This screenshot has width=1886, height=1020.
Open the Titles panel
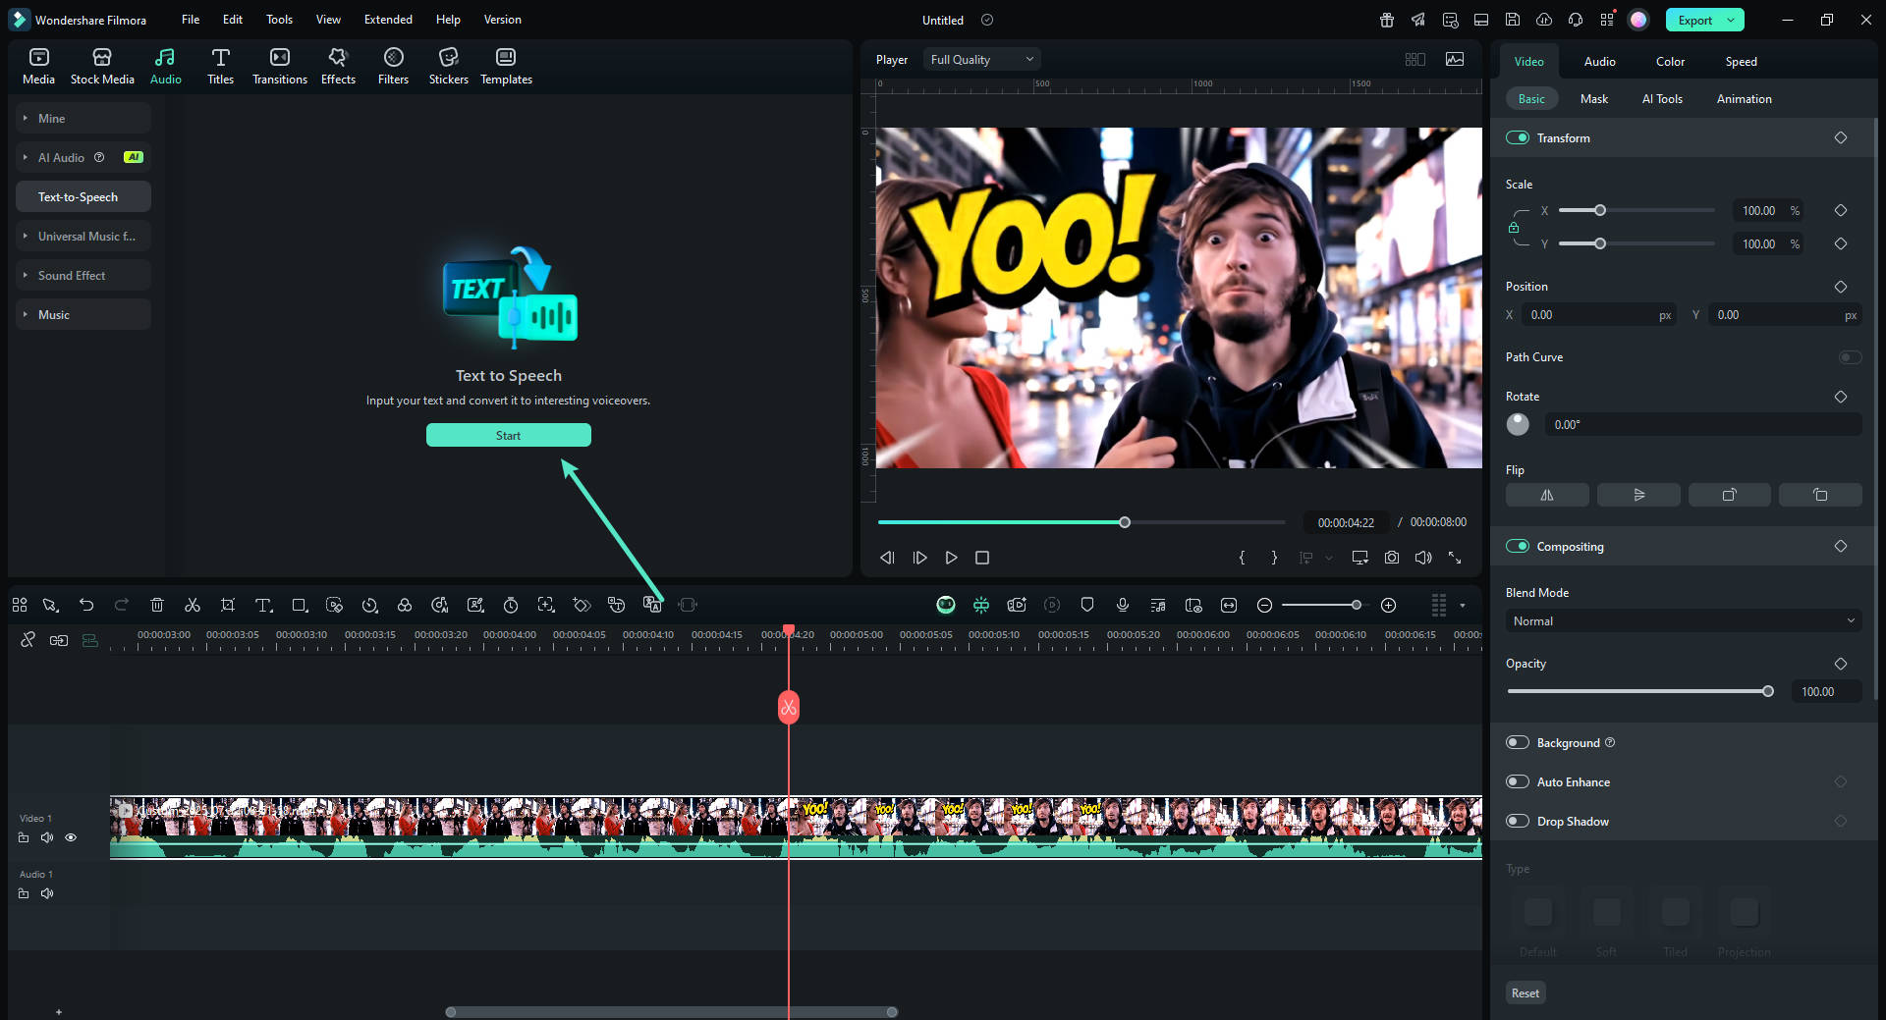[x=220, y=66]
